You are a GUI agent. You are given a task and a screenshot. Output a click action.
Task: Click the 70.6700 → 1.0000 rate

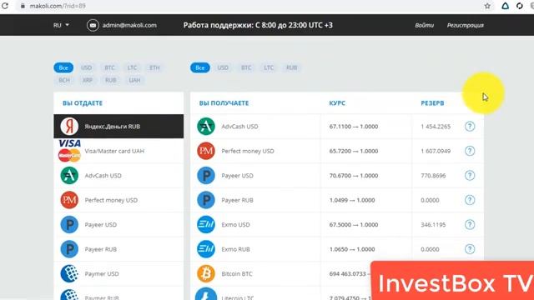point(354,176)
